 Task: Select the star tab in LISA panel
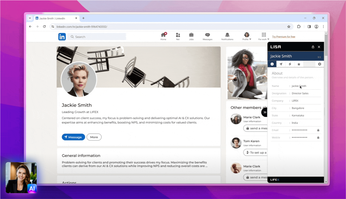(x=299, y=64)
